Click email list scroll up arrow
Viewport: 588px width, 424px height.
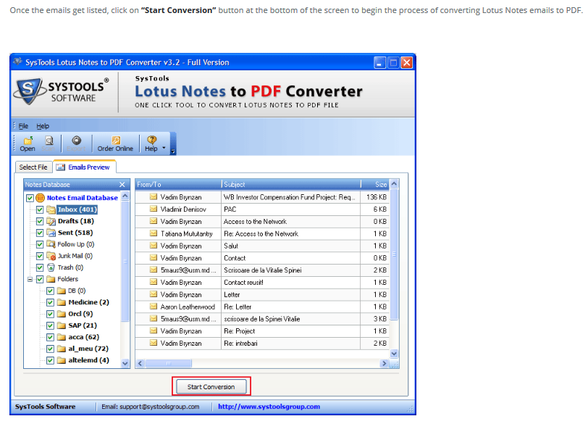(394, 184)
